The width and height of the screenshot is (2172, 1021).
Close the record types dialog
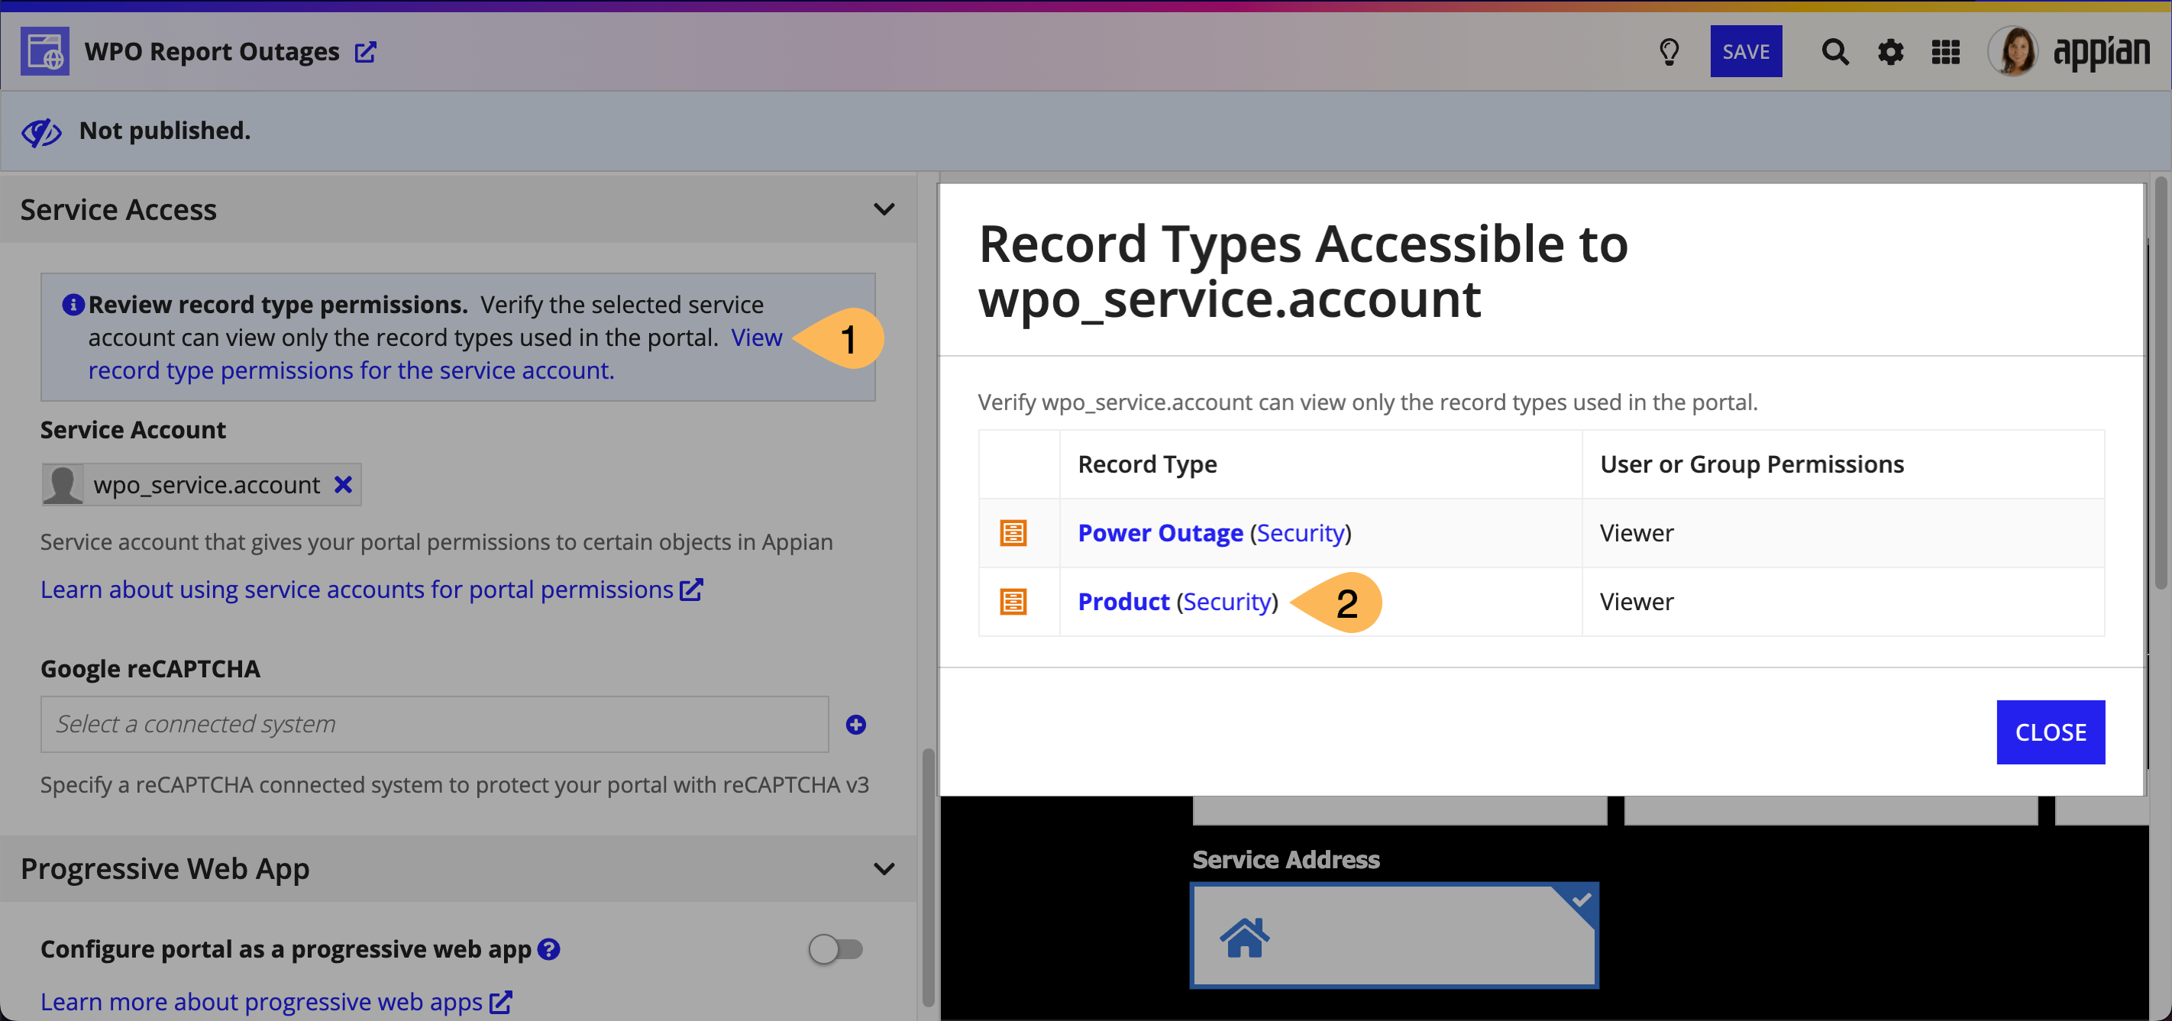(x=2051, y=732)
